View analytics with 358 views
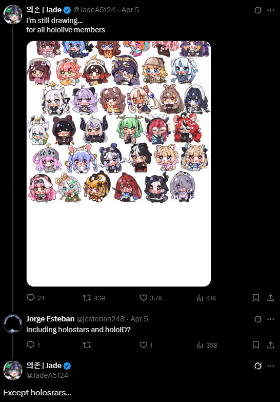Screen dimensions: 280x402 pos(207,345)
